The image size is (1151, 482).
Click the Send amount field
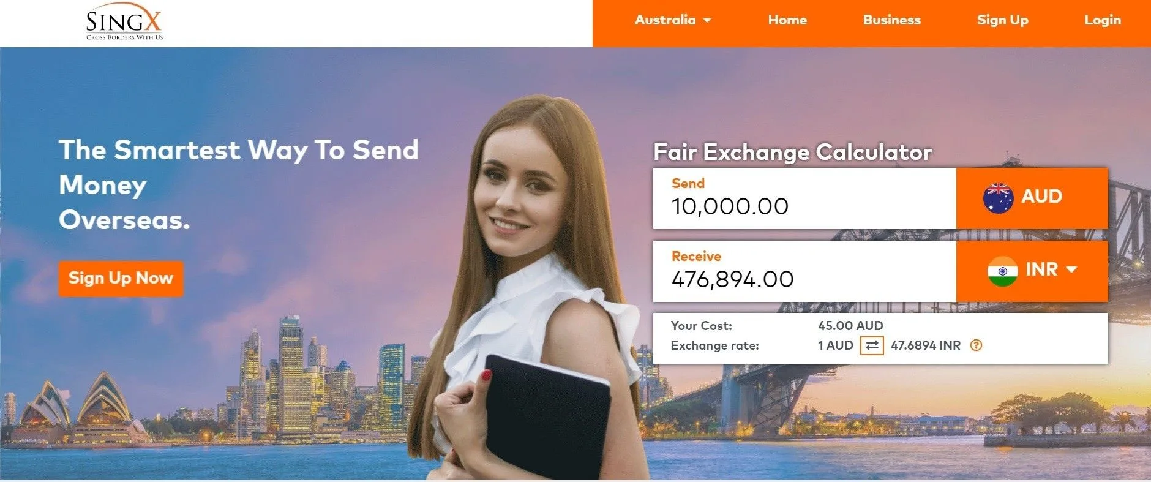click(x=804, y=198)
